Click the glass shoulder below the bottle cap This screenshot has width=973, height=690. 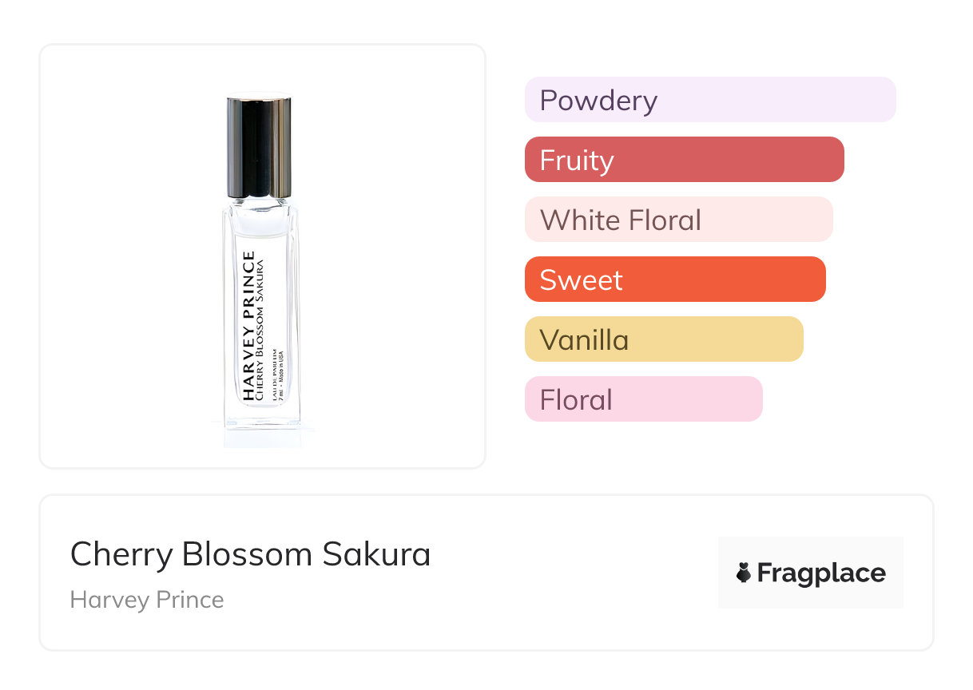coord(260,209)
